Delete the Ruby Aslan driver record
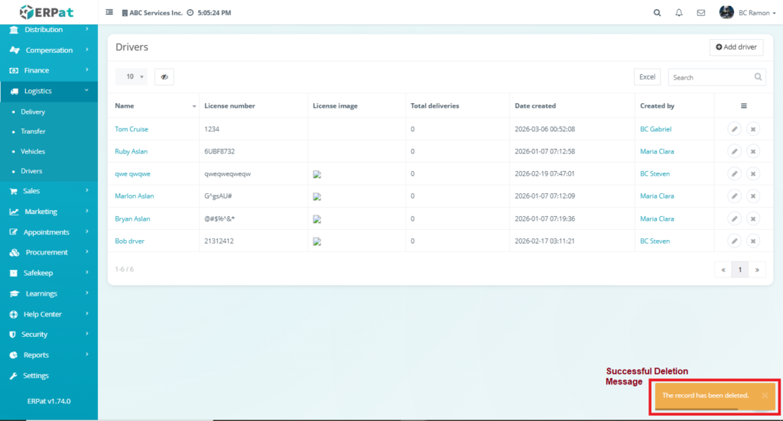This screenshot has width=783, height=421. (x=752, y=151)
